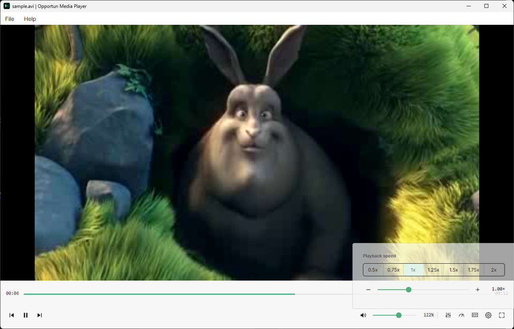Mute audio with speaker icon
The width and height of the screenshot is (514, 329).
[x=363, y=315]
